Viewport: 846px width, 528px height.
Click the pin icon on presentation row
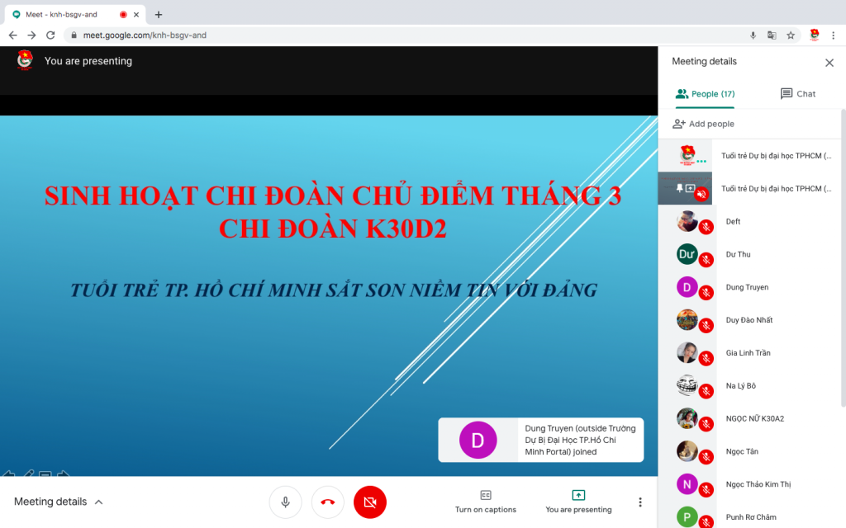679,188
